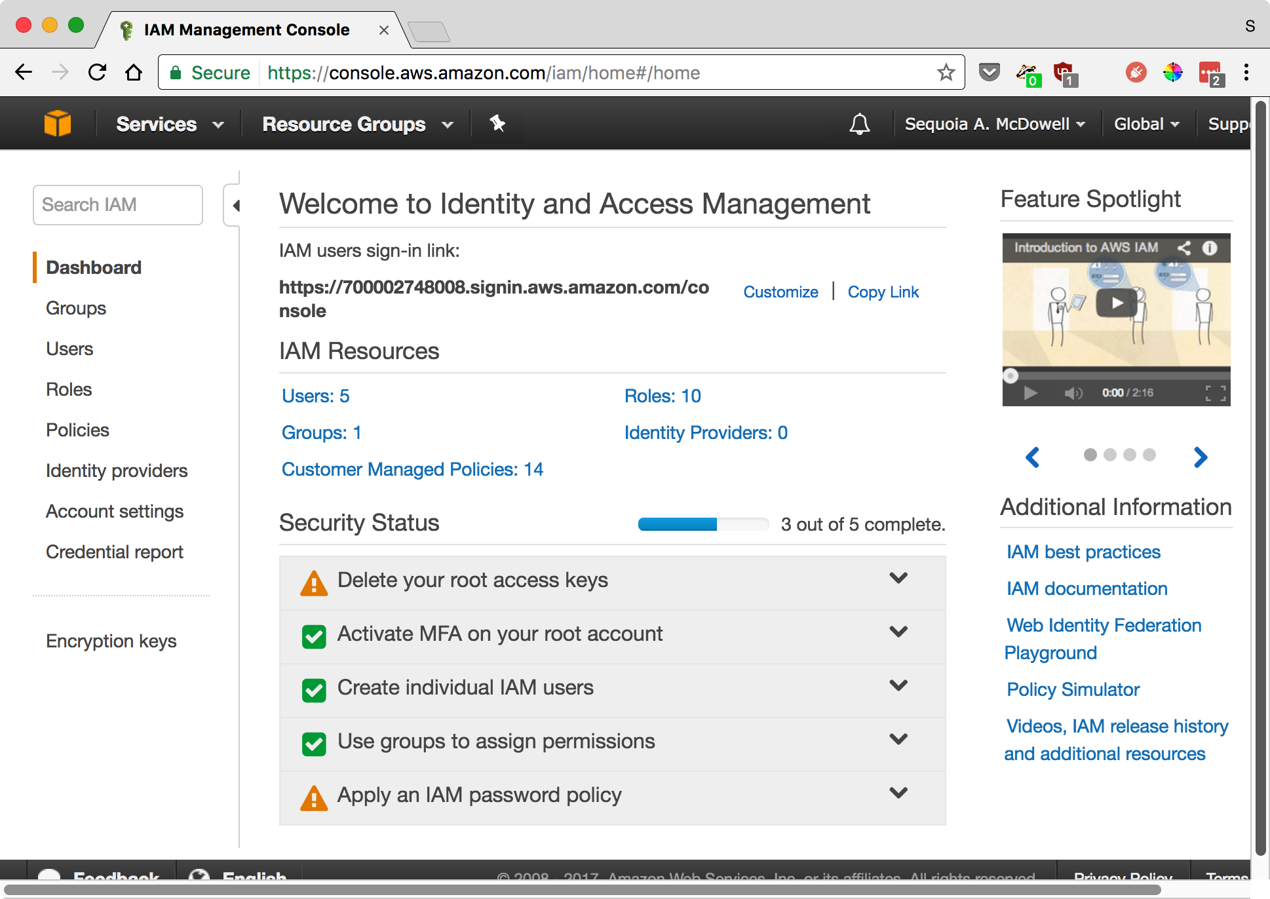This screenshot has height=899, width=1270.
Task: Open IAM best practices link
Action: [x=1083, y=552]
